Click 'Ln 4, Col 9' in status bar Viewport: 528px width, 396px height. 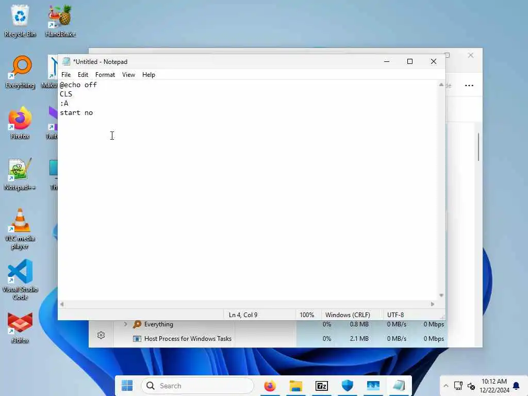(x=243, y=315)
